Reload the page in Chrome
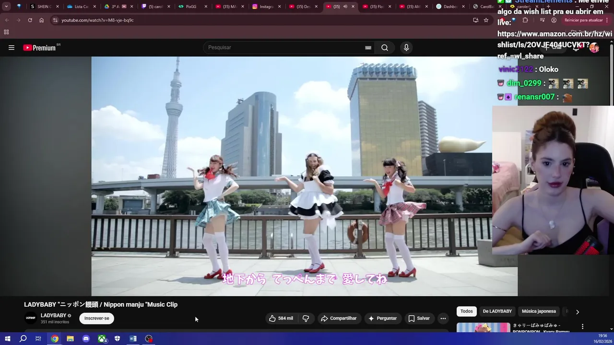 pyautogui.click(x=30, y=20)
